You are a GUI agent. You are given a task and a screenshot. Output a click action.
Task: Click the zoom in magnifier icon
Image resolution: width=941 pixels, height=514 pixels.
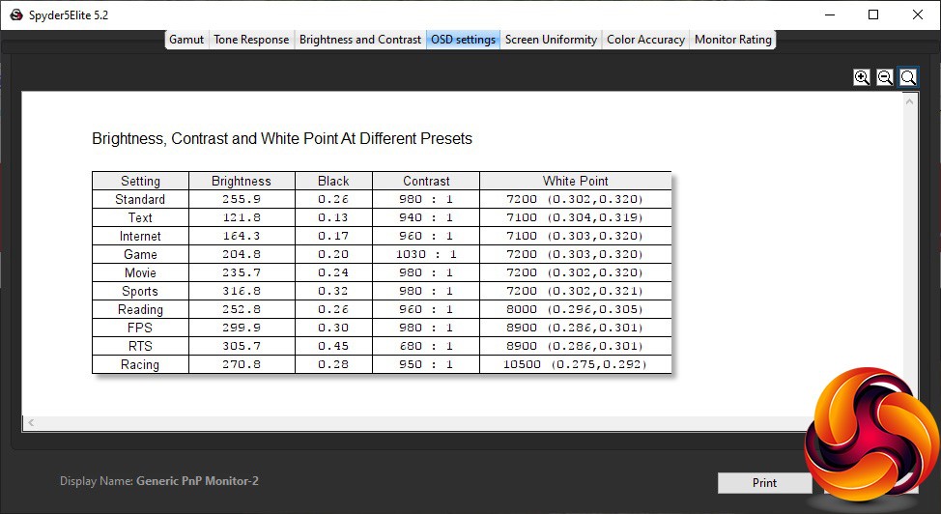862,77
